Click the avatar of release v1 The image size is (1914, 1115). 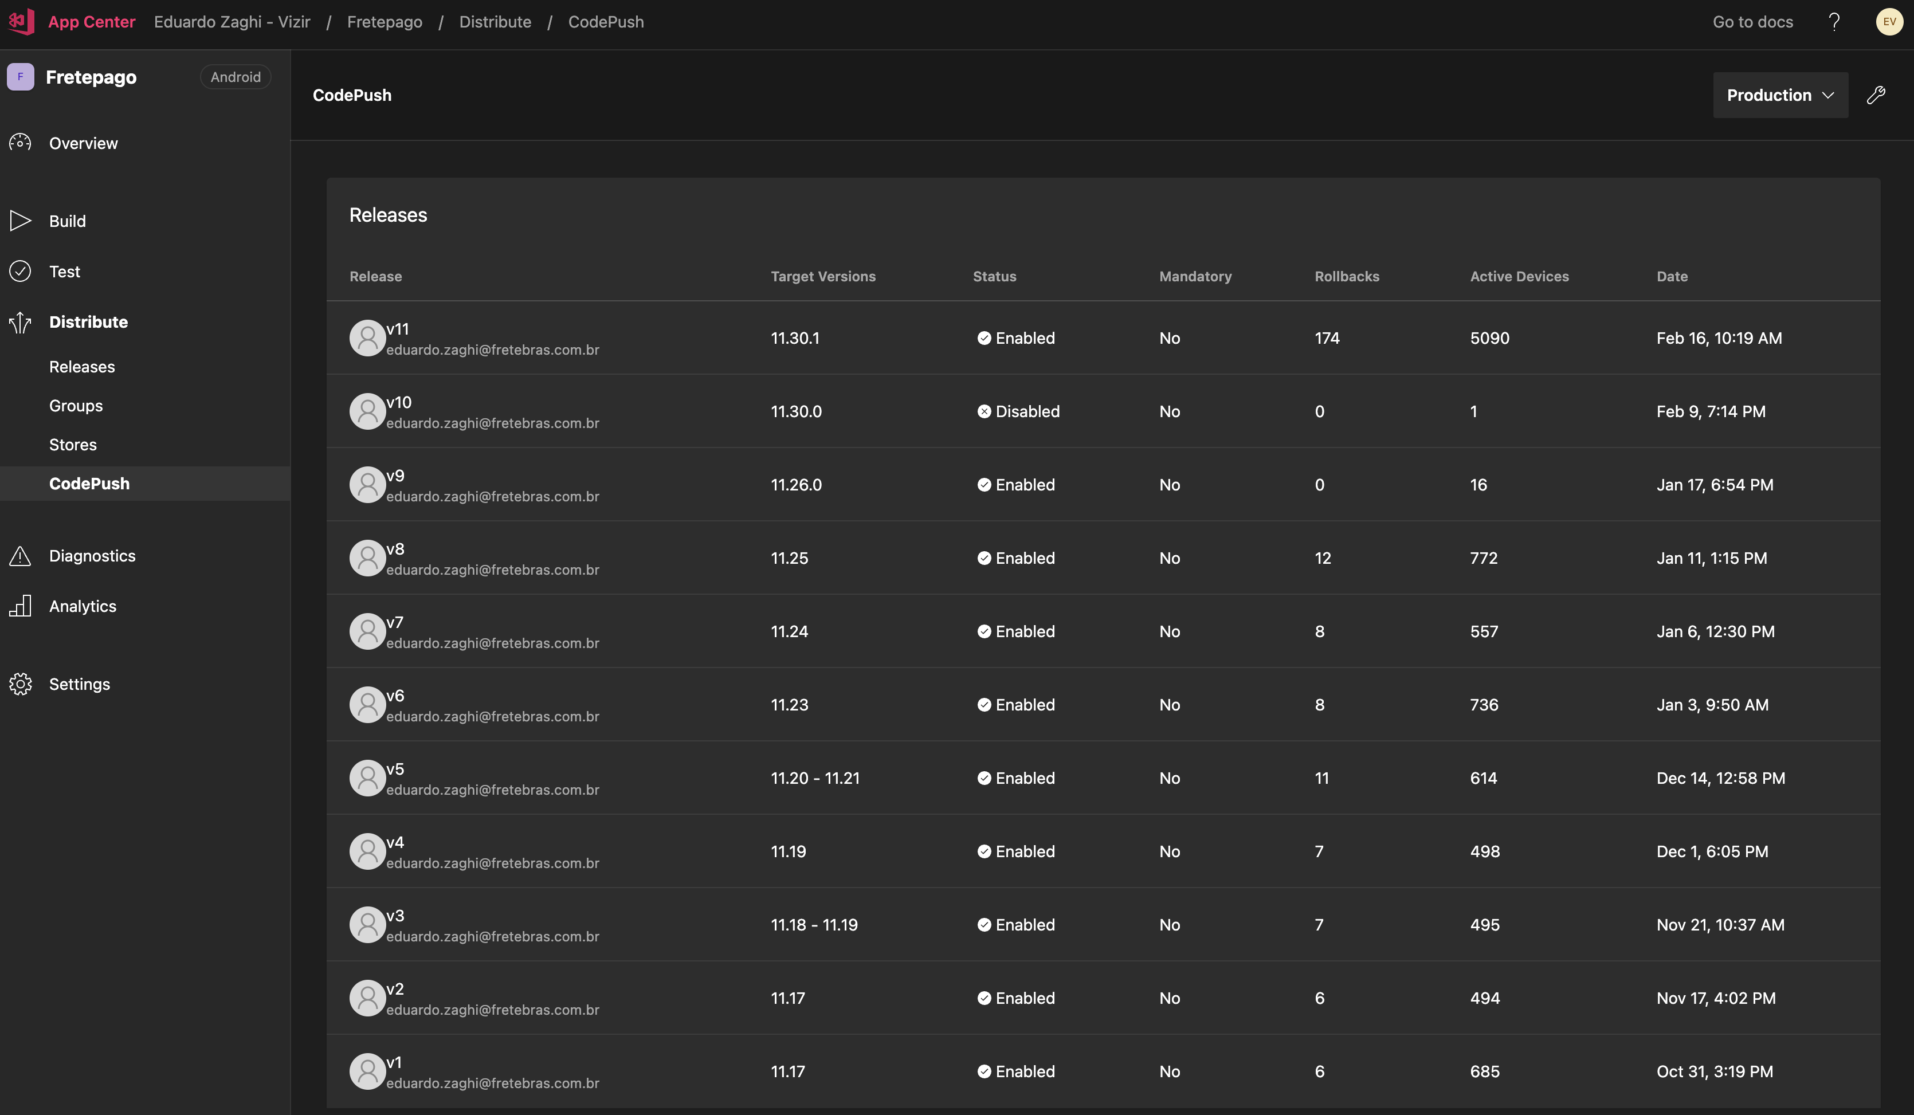[367, 1071]
